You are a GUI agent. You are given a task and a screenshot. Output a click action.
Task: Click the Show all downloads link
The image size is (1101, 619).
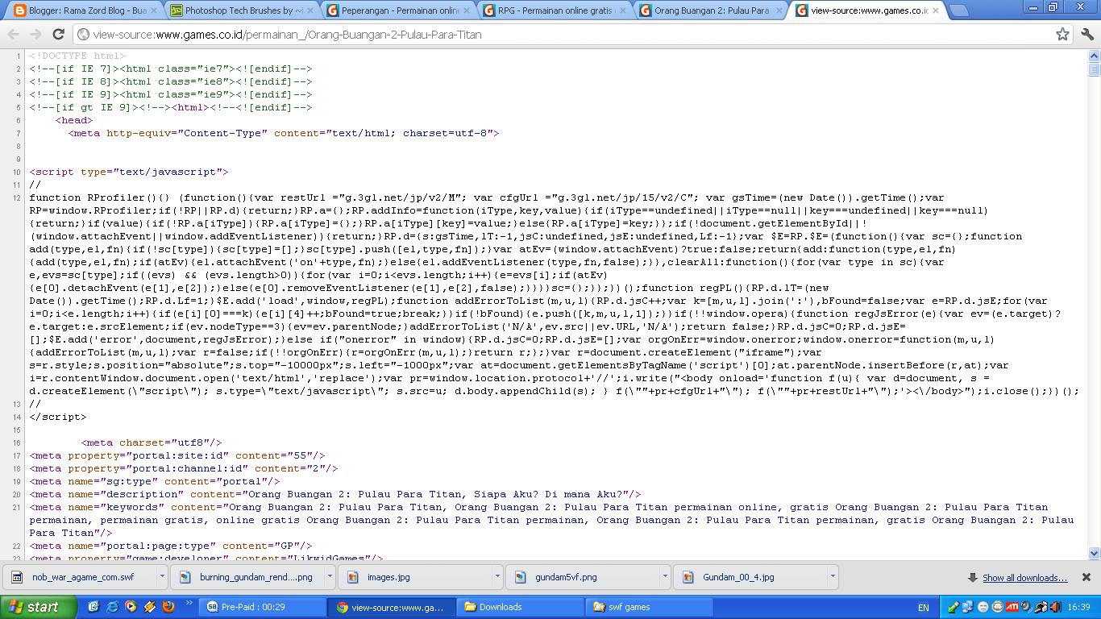click(1024, 578)
